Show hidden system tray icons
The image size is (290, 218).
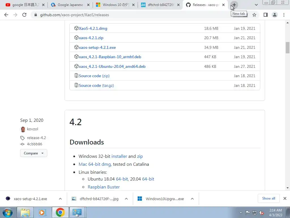(x=241, y=213)
